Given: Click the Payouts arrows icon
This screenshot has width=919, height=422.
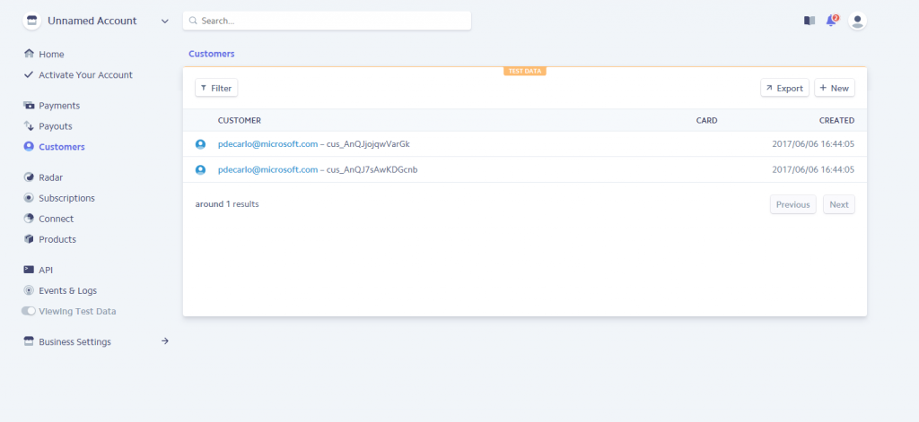Looking at the screenshot, I should click(x=29, y=125).
